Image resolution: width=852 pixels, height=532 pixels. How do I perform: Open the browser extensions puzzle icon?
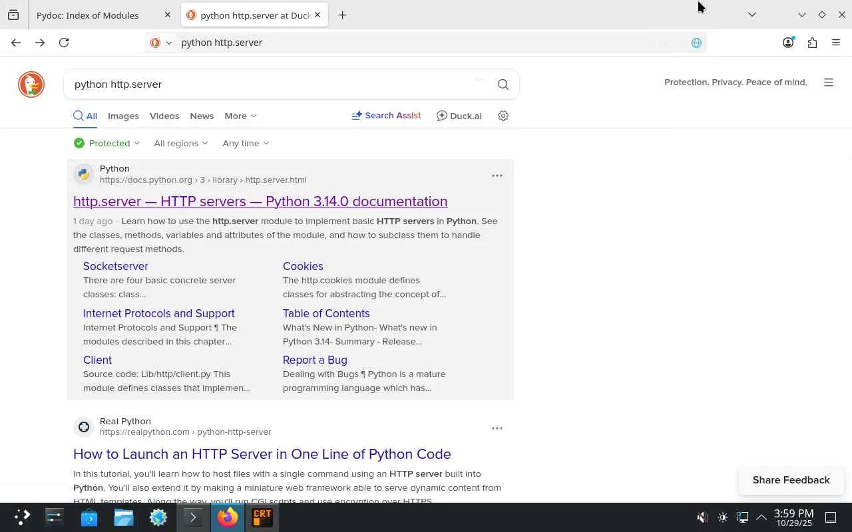[812, 43]
